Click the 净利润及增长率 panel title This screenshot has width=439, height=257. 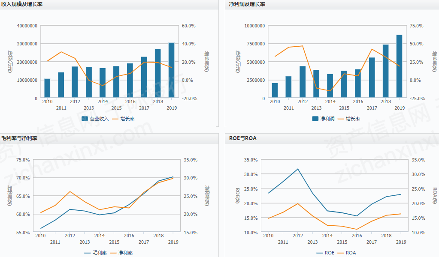point(247,4)
